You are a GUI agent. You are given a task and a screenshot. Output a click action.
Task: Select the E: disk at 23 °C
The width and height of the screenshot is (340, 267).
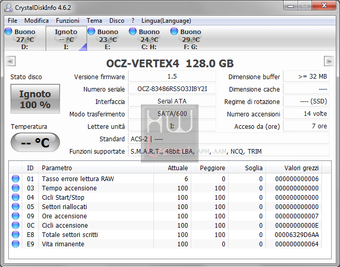point(108,39)
